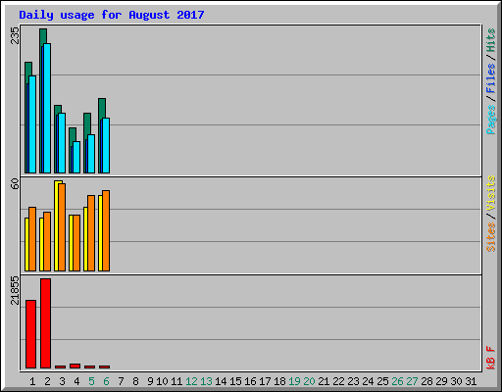Click the day 4 small red KB bar
Viewport: 502px width, 392px height.
[75, 366]
